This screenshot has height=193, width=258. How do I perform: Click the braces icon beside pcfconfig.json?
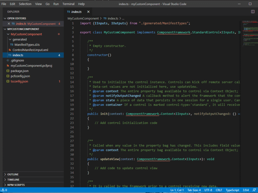[x=8, y=76]
